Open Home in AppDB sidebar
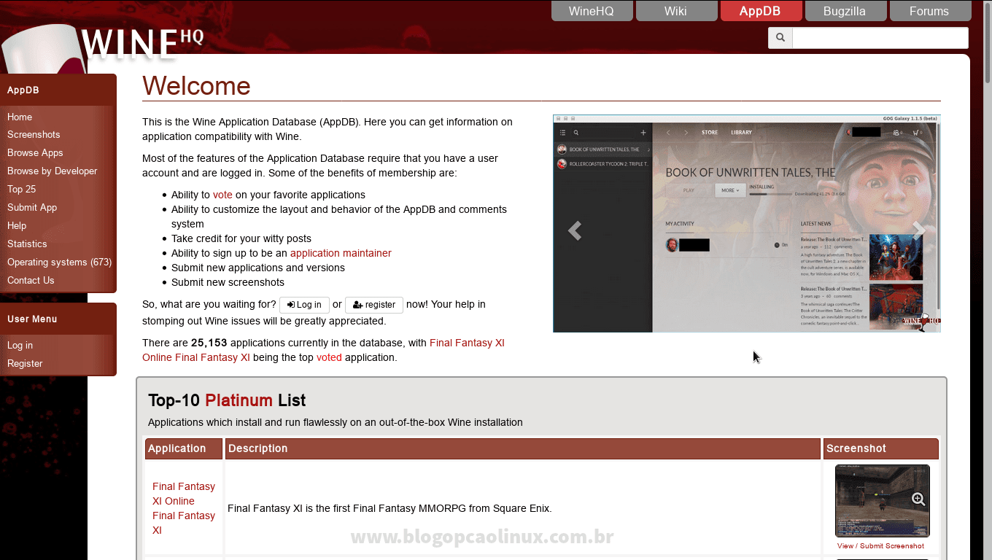 20,117
